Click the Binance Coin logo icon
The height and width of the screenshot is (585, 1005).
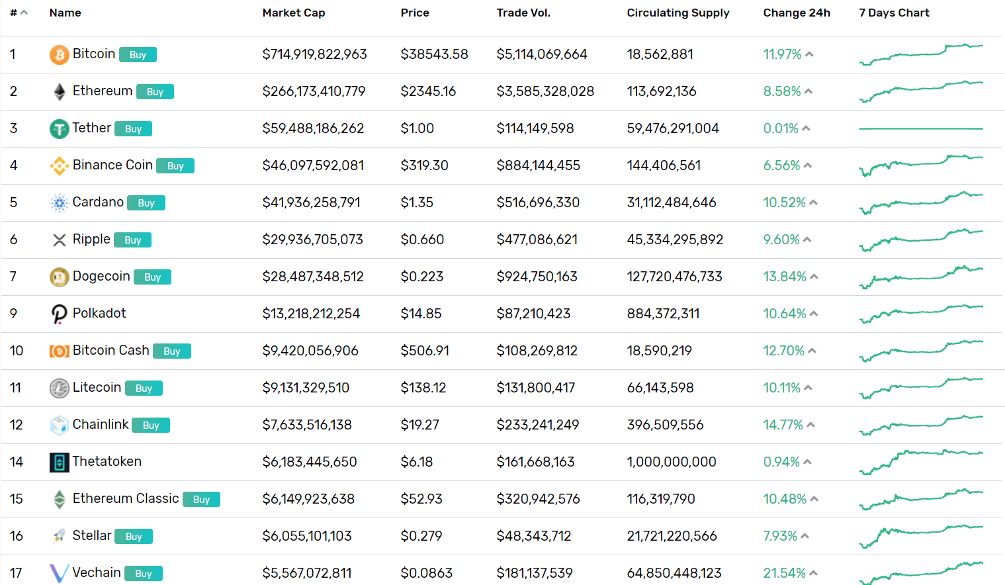[x=60, y=165]
